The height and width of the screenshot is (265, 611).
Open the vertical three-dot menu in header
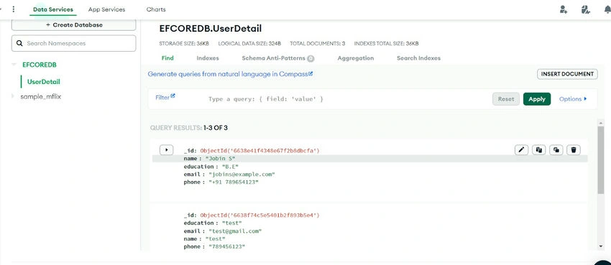[14, 9]
